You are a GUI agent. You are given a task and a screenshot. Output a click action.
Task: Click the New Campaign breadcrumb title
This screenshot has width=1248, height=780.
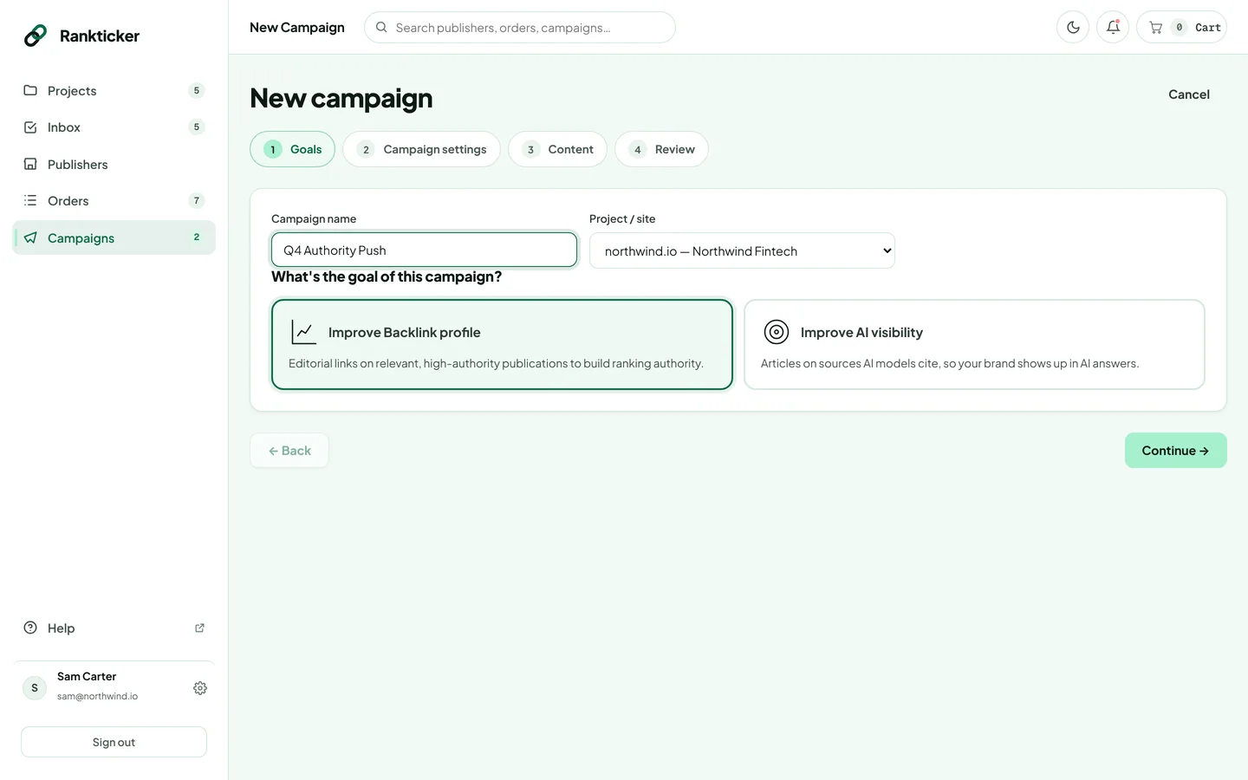coord(297,27)
